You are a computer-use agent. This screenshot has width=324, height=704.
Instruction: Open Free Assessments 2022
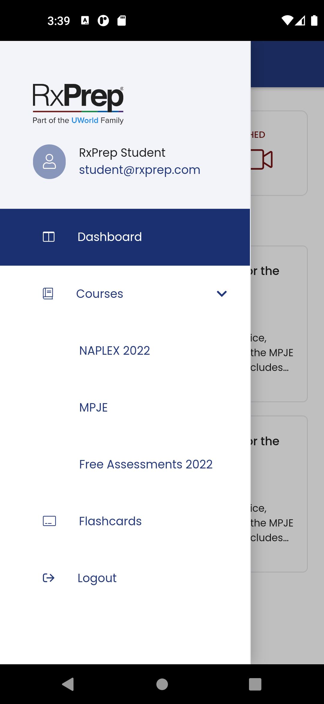146,464
